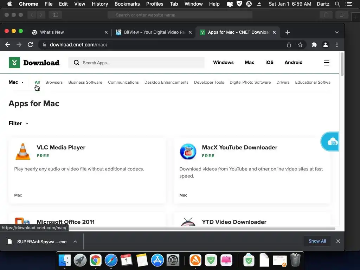Click Spotlight search icon in menu bar

tap(337, 4)
